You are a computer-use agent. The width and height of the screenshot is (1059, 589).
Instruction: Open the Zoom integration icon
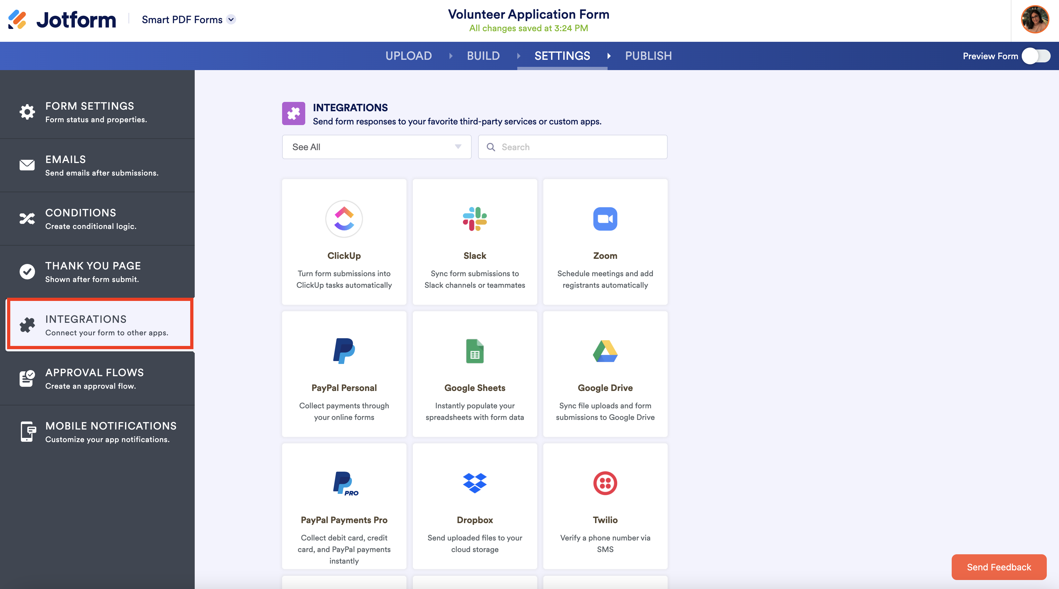pos(605,219)
